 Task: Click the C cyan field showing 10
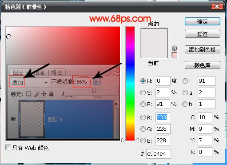(205, 117)
